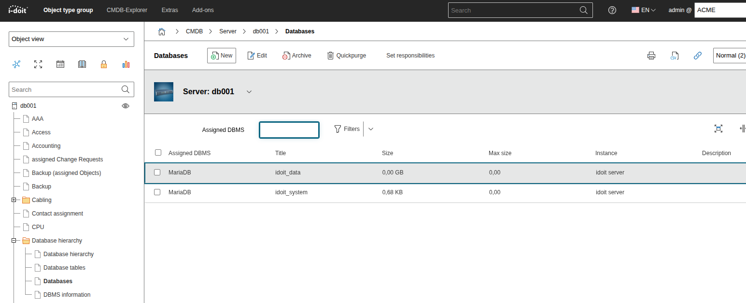Select the Accounting tree item
This screenshot has height=303, width=746.
point(46,146)
